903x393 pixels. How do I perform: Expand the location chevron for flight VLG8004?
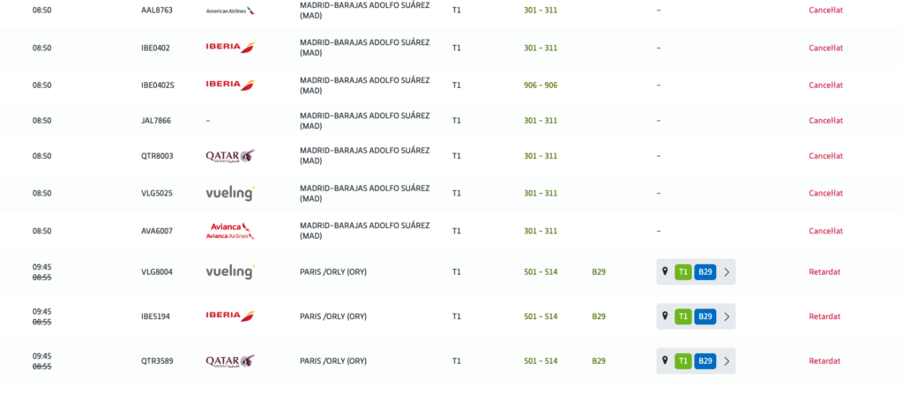(727, 272)
